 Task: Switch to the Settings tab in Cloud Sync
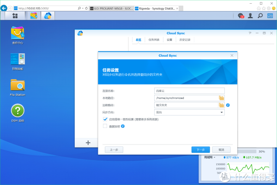point(169,40)
